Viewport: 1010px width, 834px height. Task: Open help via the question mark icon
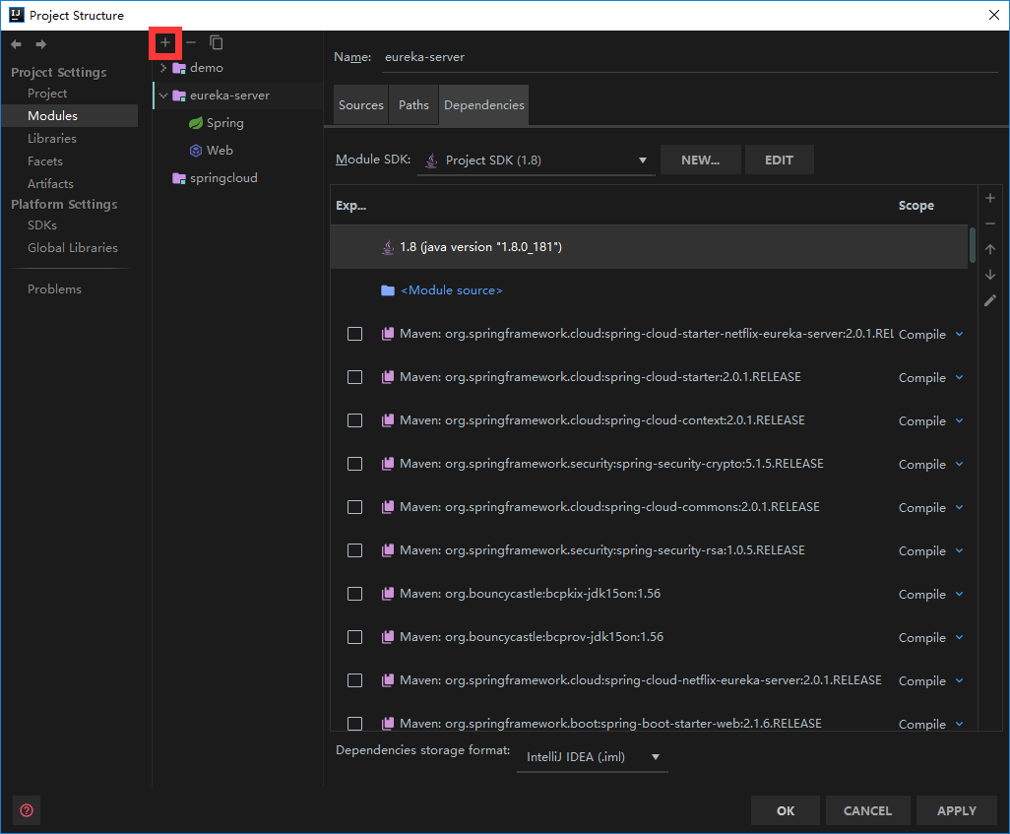click(26, 809)
